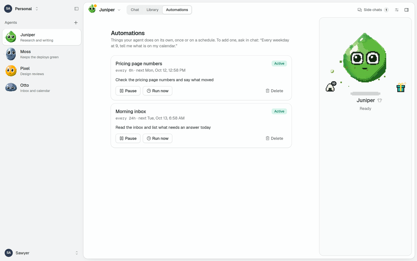
Task: Click the Morning inbox title
Action: tap(131, 111)
